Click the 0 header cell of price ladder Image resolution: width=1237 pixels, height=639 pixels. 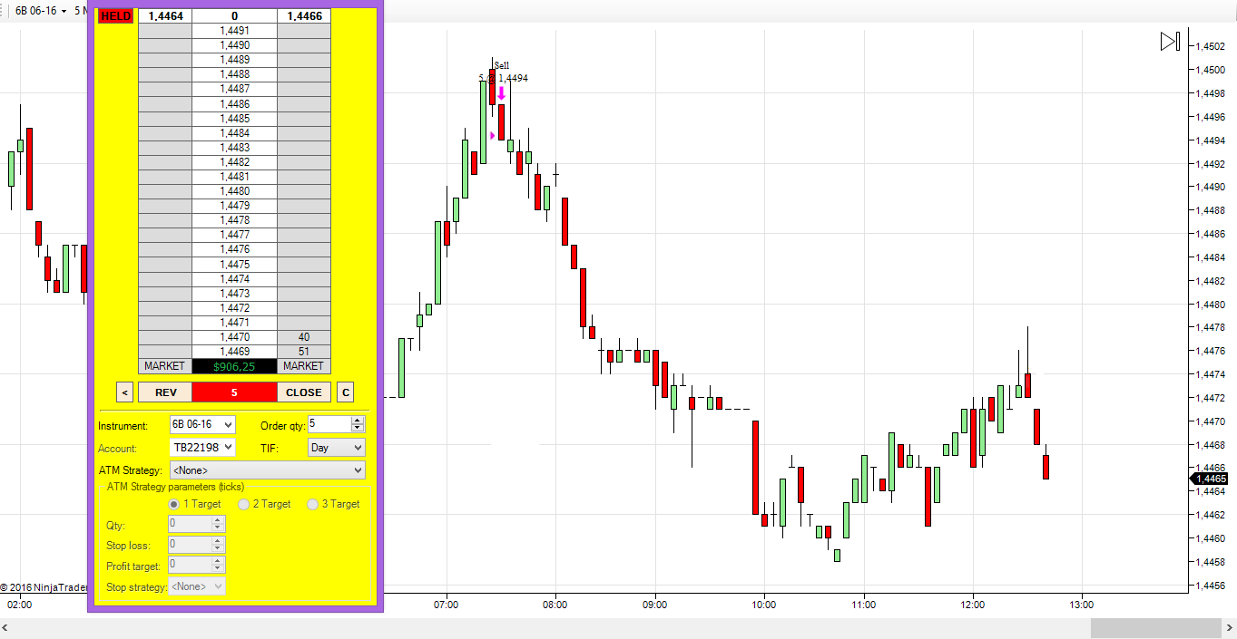tap(234, 16)
